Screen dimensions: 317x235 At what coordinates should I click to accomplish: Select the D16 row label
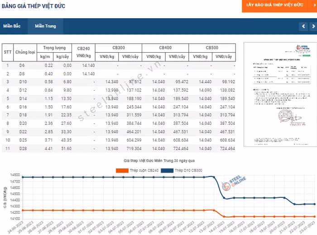click(23, 107)
